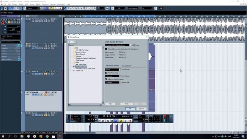Screen dimensions: 247x139
Task: Click the OK button in Device Setup
Action: coord(130,109)
